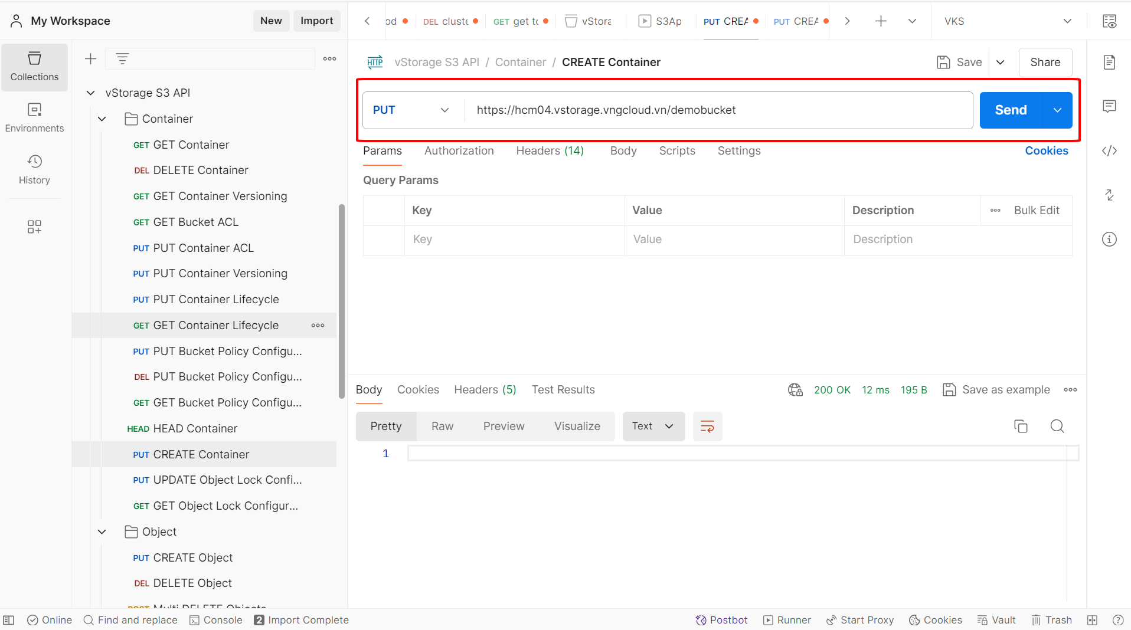
Task: Open the response Headers (5) tab
Action: coord(485,389)
